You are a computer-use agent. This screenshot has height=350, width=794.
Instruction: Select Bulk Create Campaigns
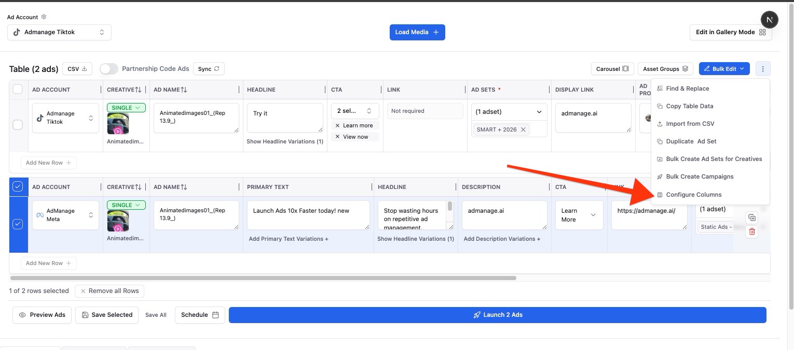pos(710,177)
